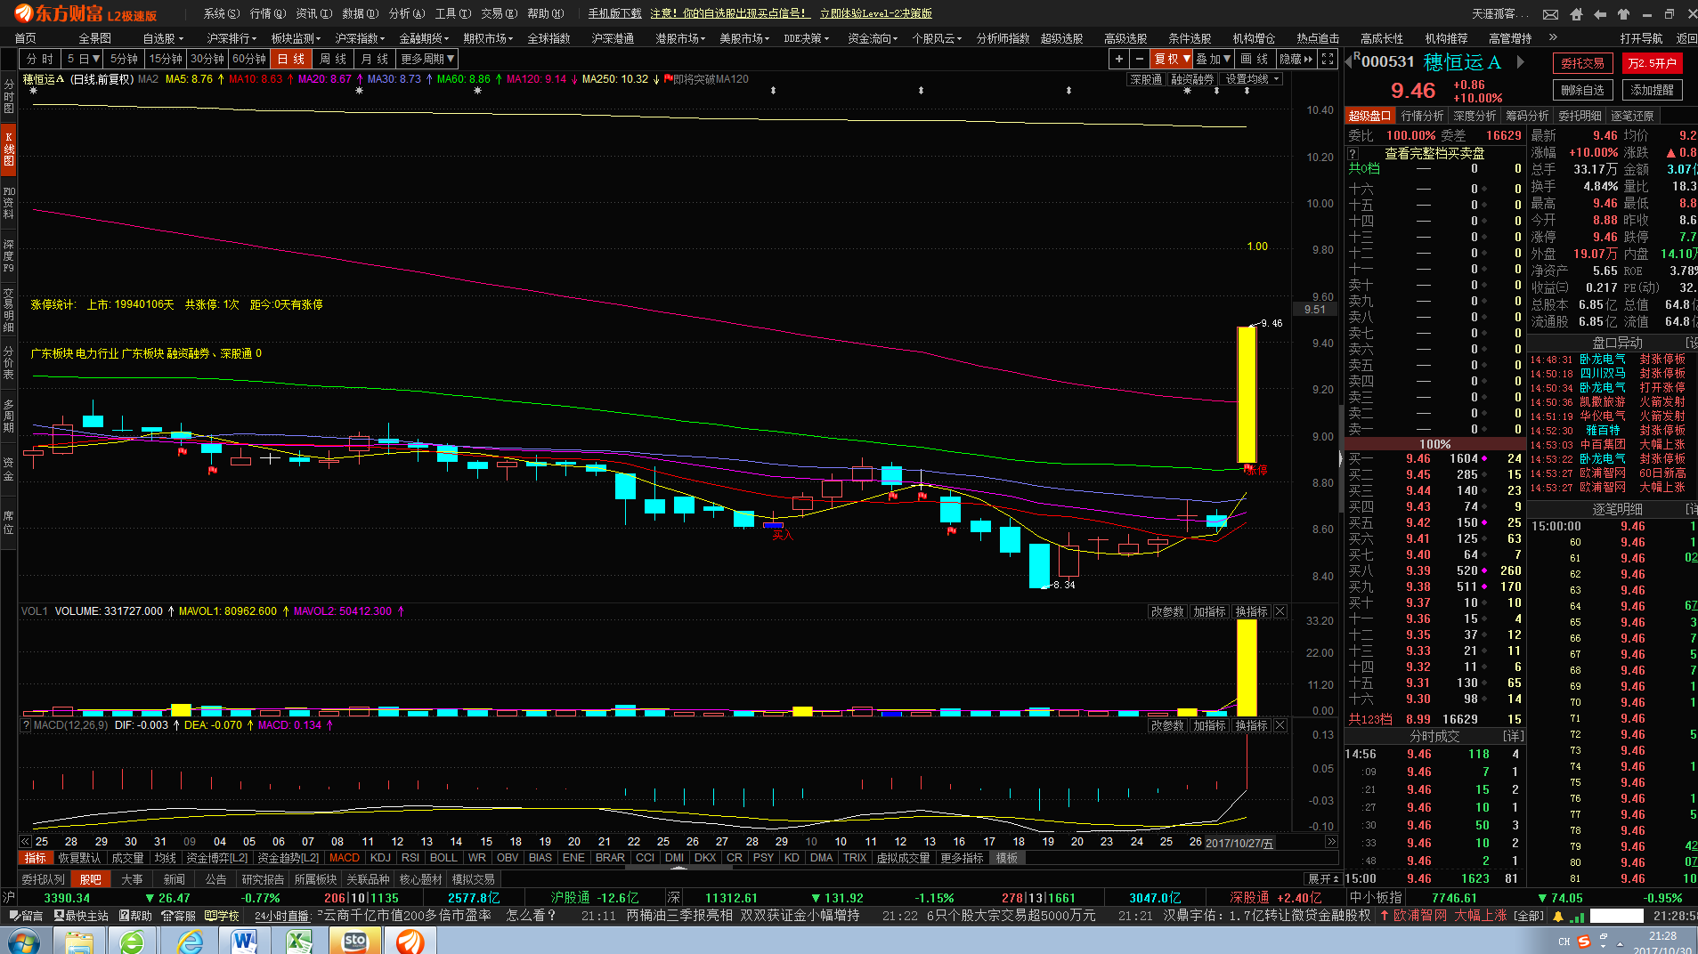Open Word from taskbar
Screen dimensions: 1698x954
point(245,941)
